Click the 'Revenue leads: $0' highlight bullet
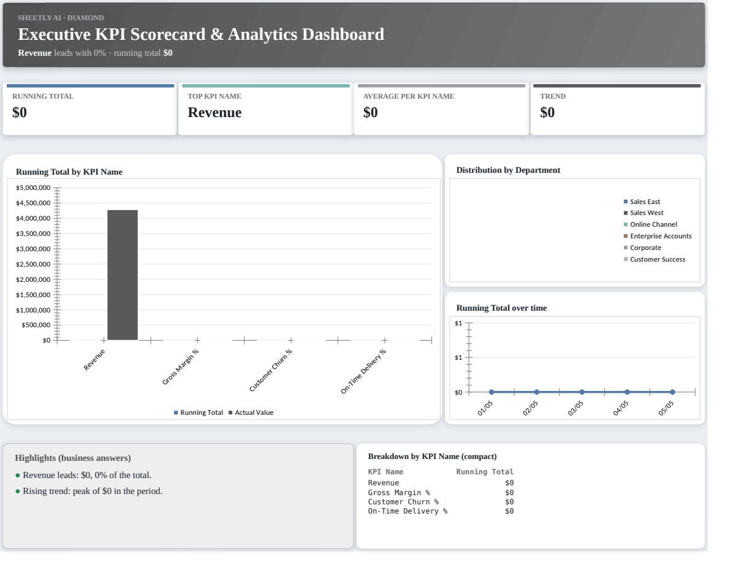Image resolution: width=752 pixels, height=565 pixels. click(x=83, y=475)
